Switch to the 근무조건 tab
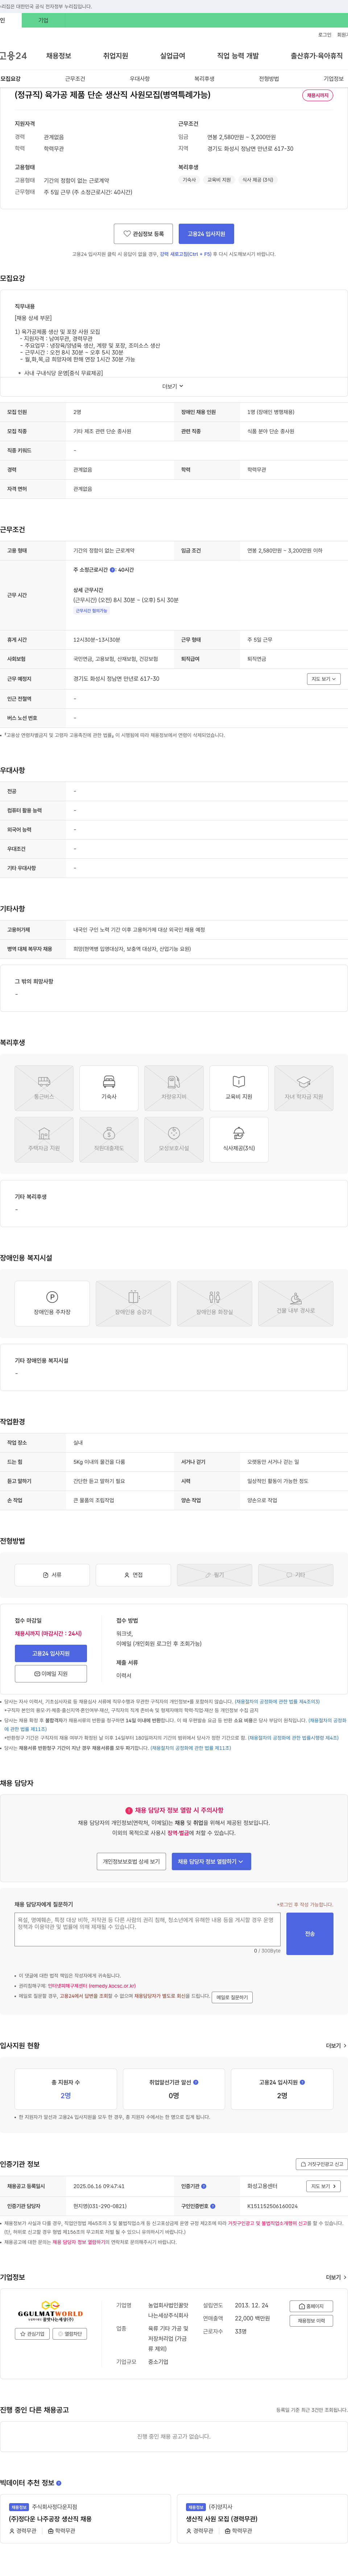This screenshot has height=2576, width=348. click(75, 79)
